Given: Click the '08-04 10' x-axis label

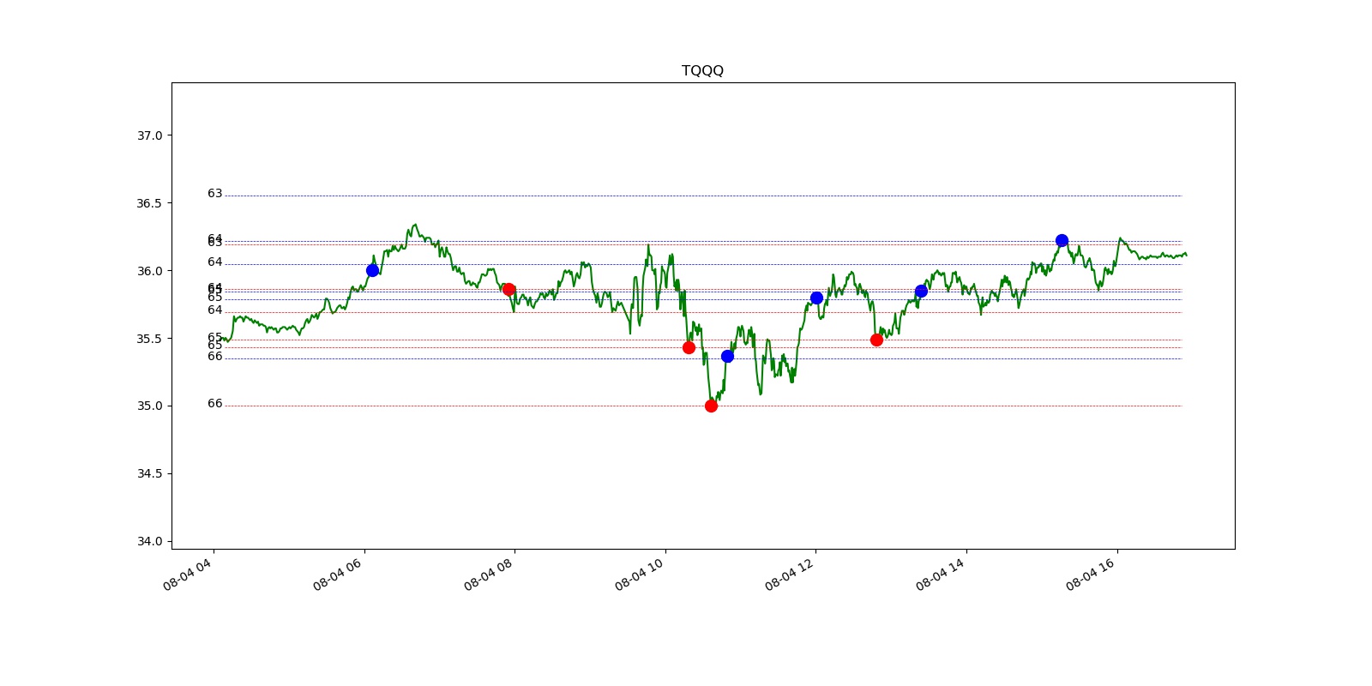Looking at the screenshot, I should tap(639, 574).
